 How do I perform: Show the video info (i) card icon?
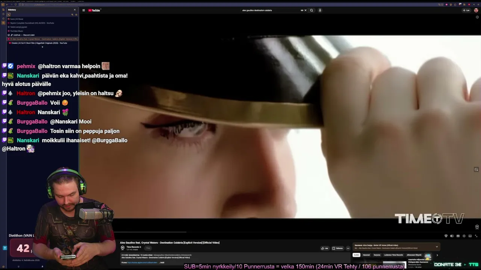477,17
